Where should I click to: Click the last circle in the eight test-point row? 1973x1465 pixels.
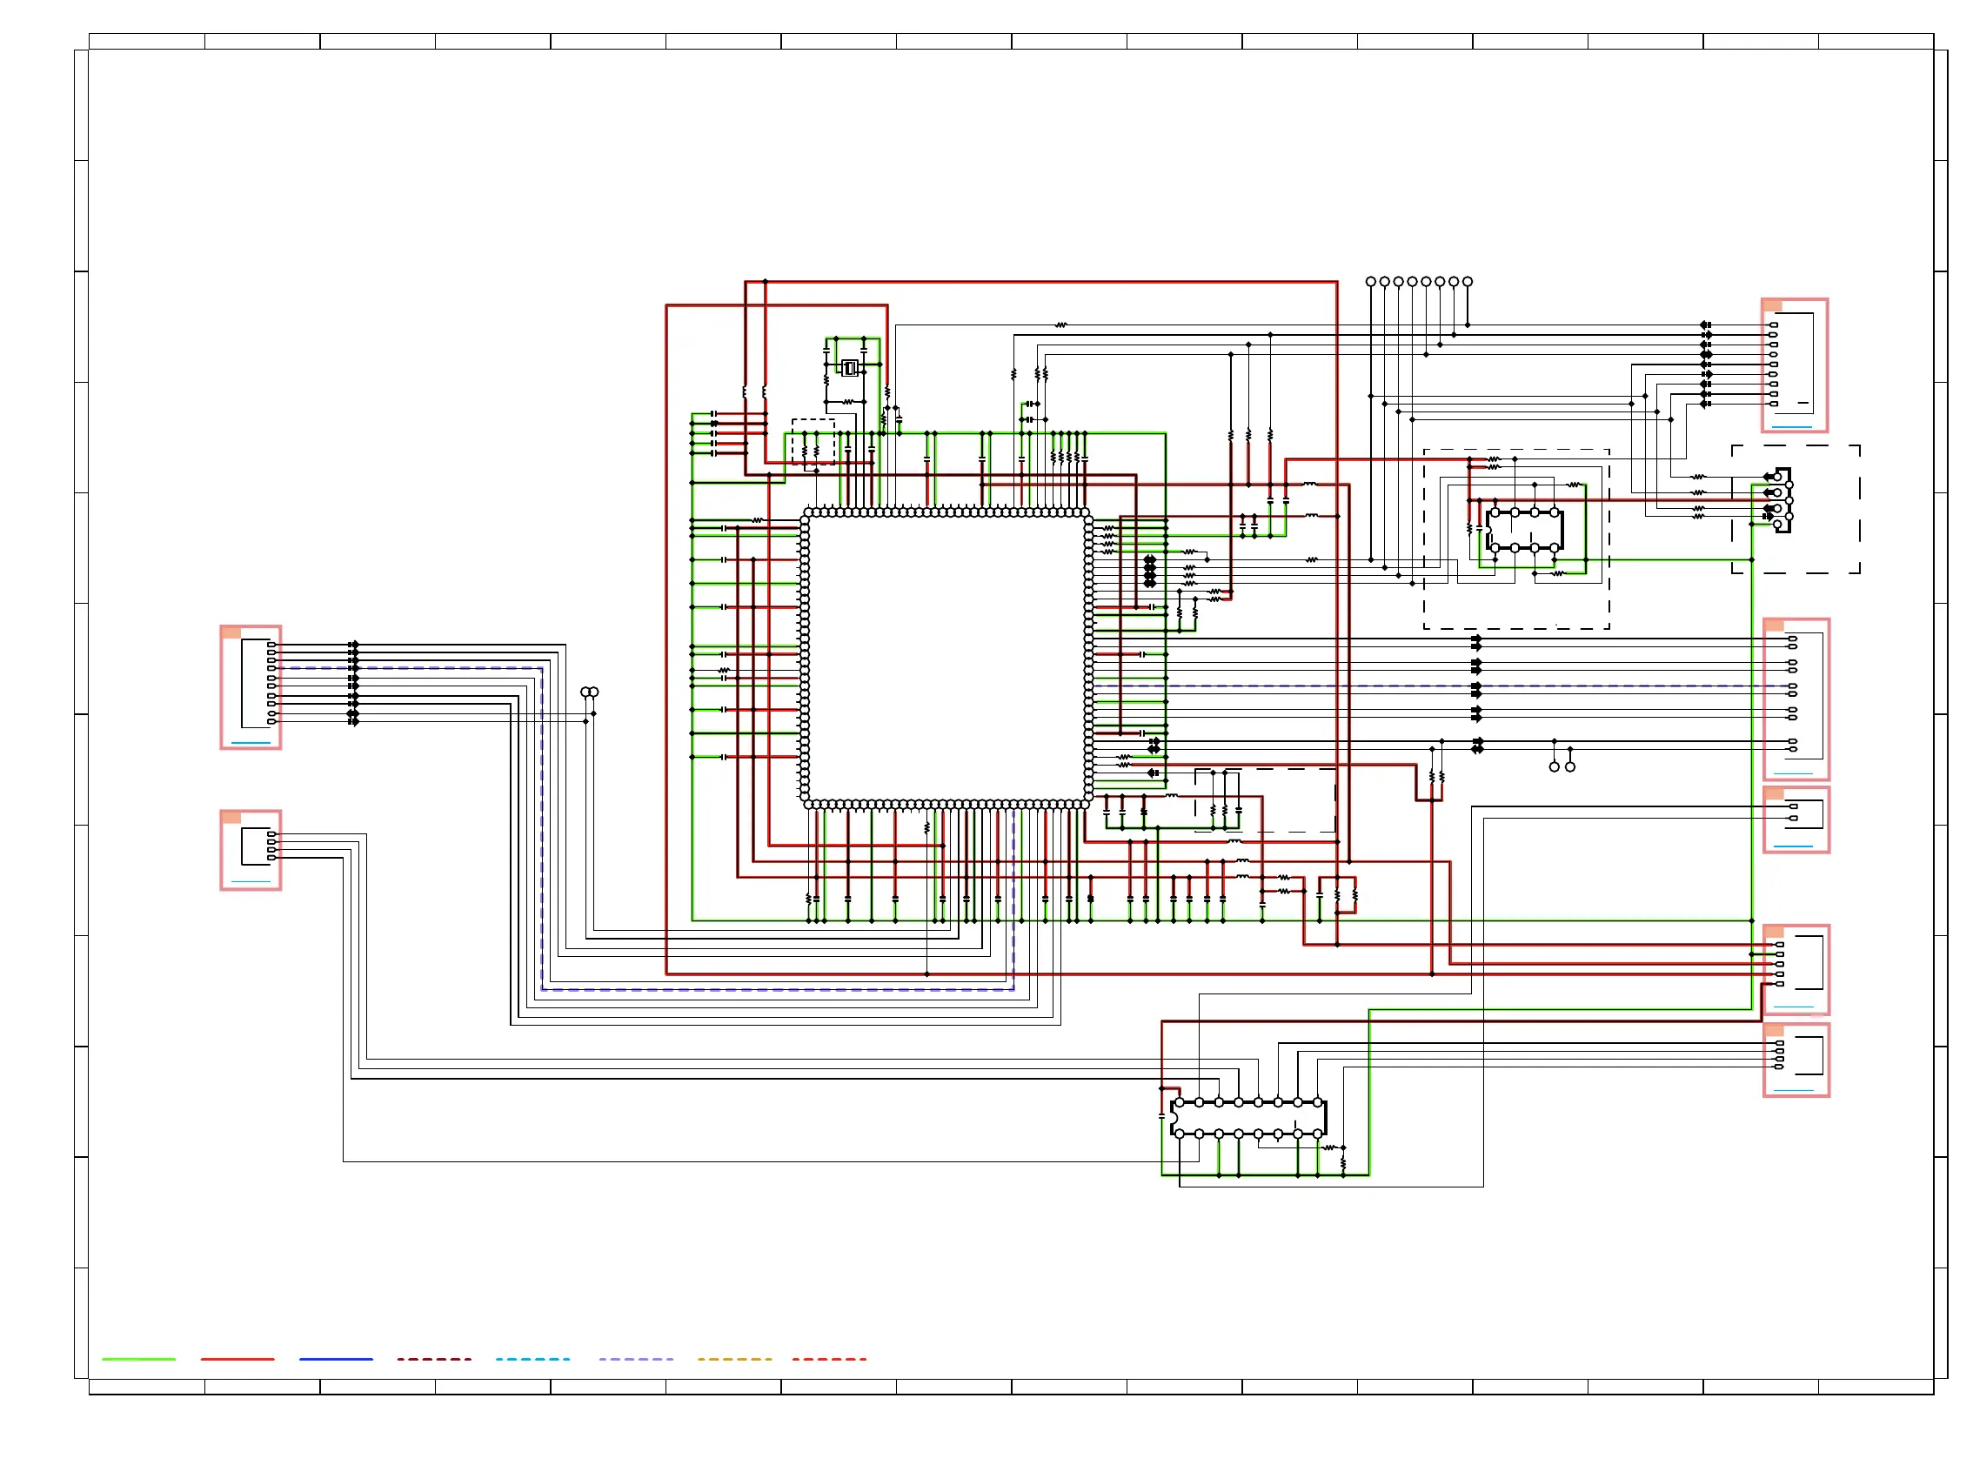pos(1467,281)
